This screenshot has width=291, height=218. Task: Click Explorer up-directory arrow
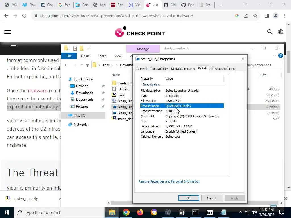point(88,65)
